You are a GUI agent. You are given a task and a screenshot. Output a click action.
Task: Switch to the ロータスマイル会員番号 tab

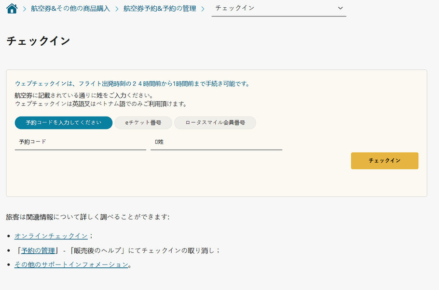tap(215, 123)
